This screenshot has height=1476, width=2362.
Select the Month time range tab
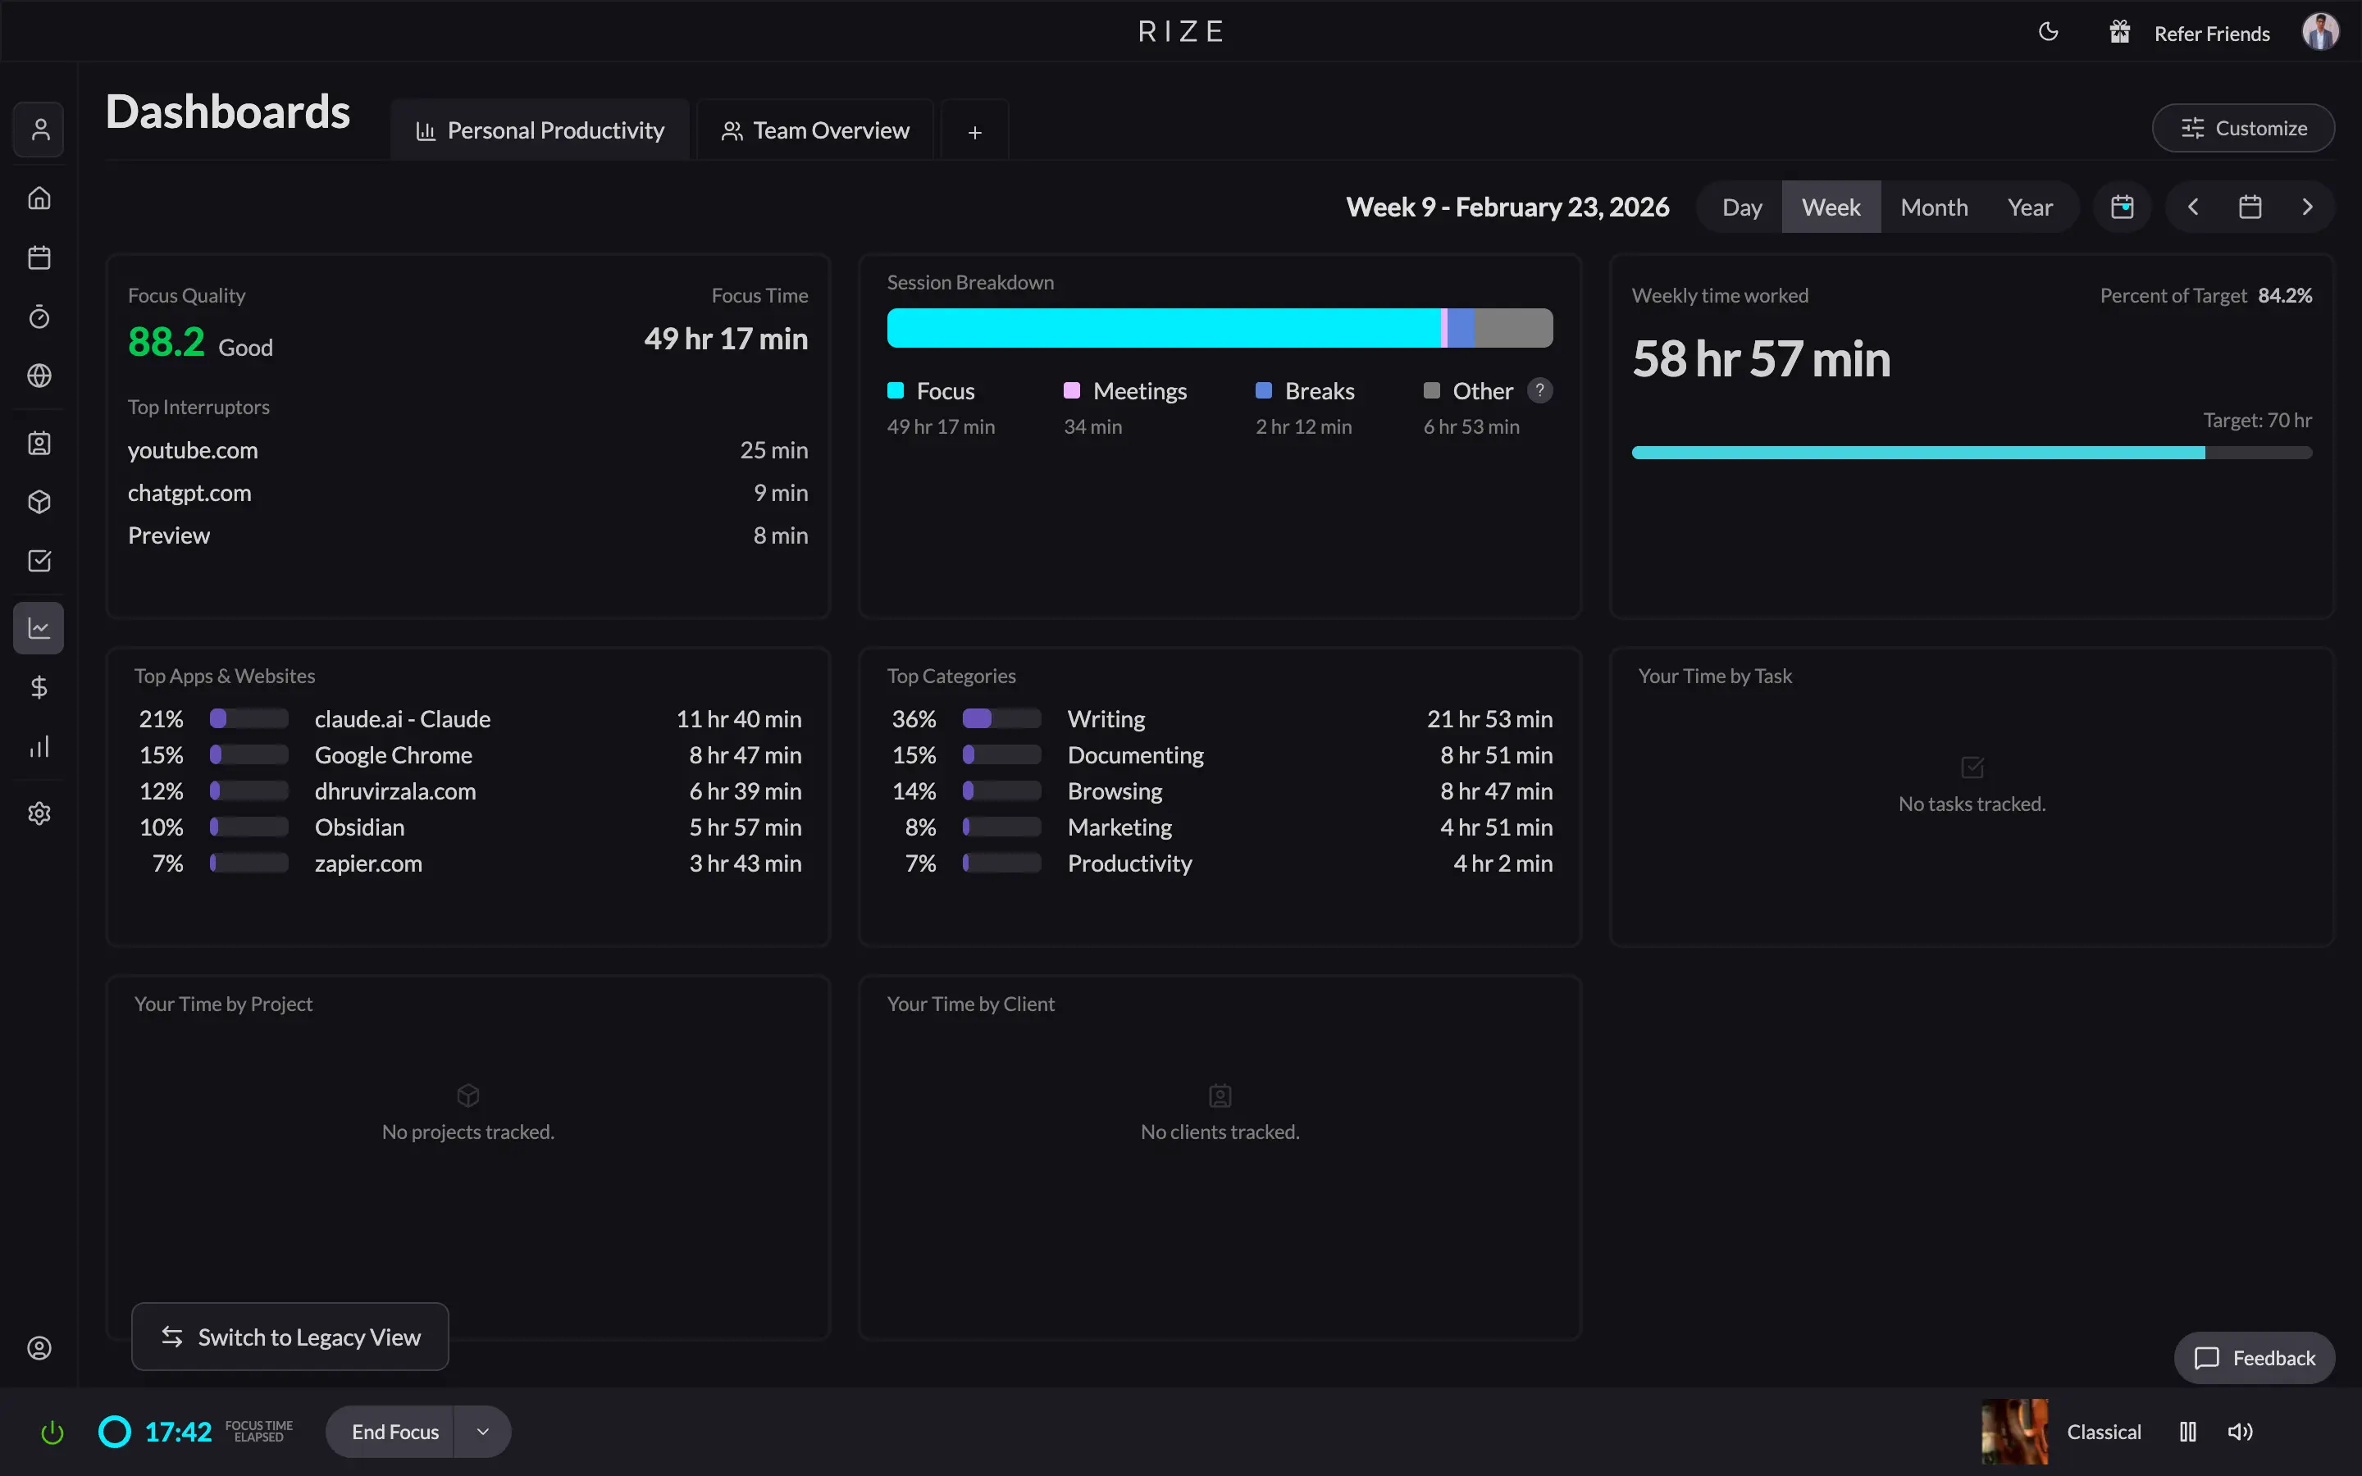(x=1934, y=206)
